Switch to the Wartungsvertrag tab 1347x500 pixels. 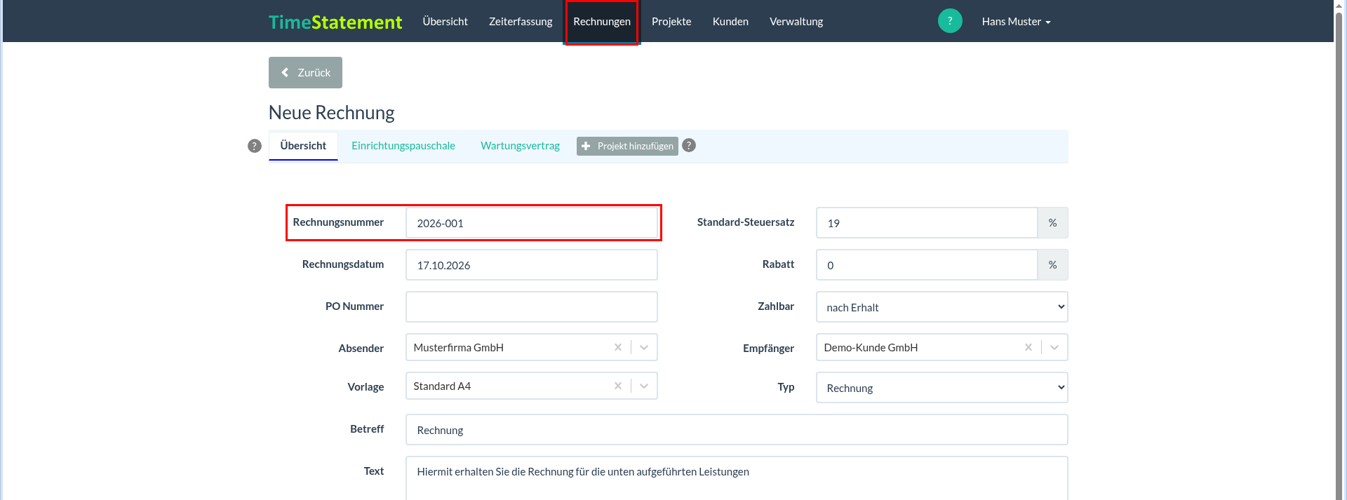click(x=520, y=146)
